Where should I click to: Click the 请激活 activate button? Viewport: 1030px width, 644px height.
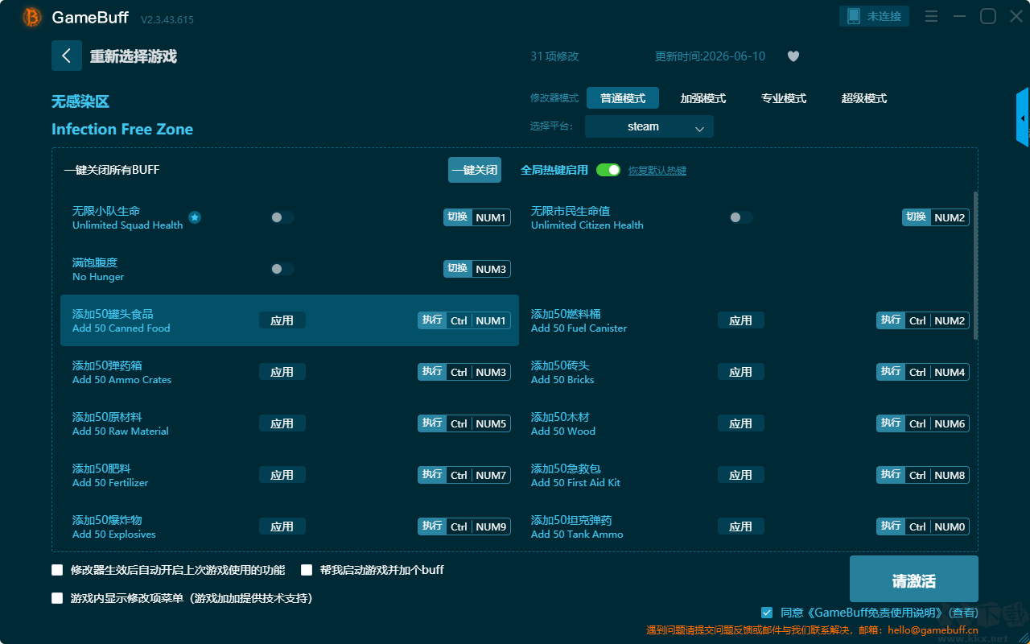914,580
